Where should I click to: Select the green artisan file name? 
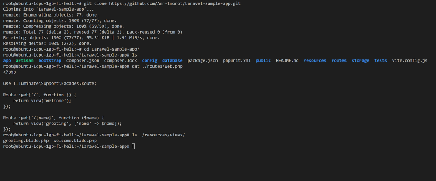point(25,61)
